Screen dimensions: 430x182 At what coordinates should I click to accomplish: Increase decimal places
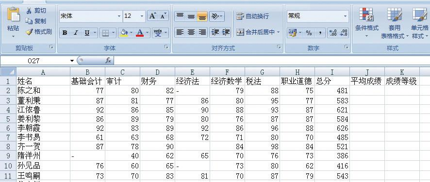click(x=333, y=33)
